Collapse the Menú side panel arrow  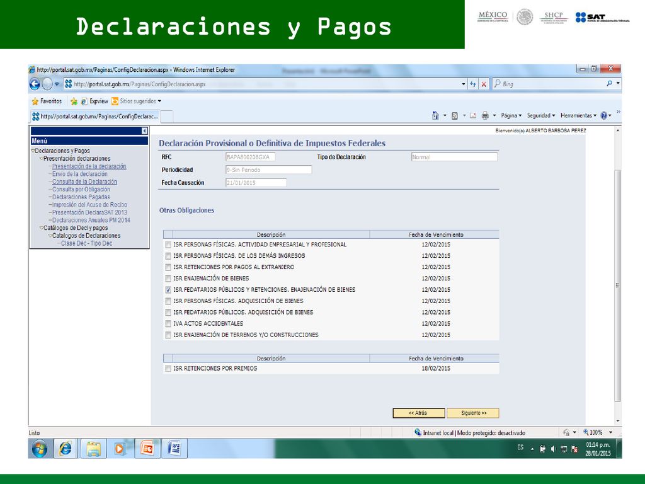pos(144,131)
